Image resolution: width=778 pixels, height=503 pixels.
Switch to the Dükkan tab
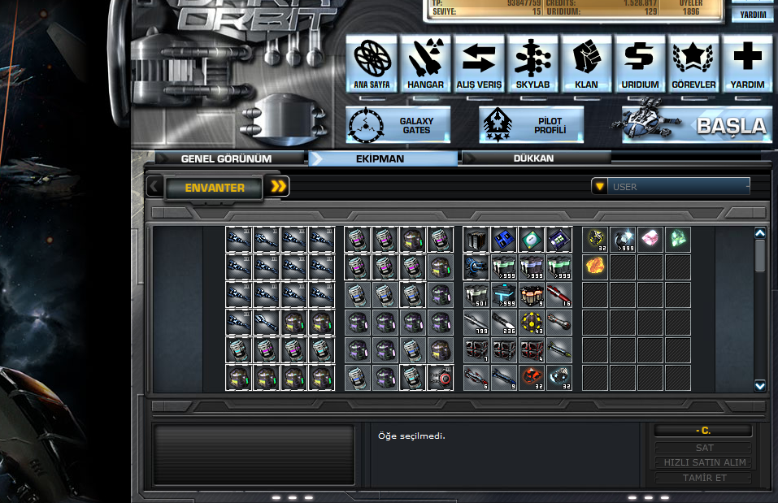click(533, 158)
